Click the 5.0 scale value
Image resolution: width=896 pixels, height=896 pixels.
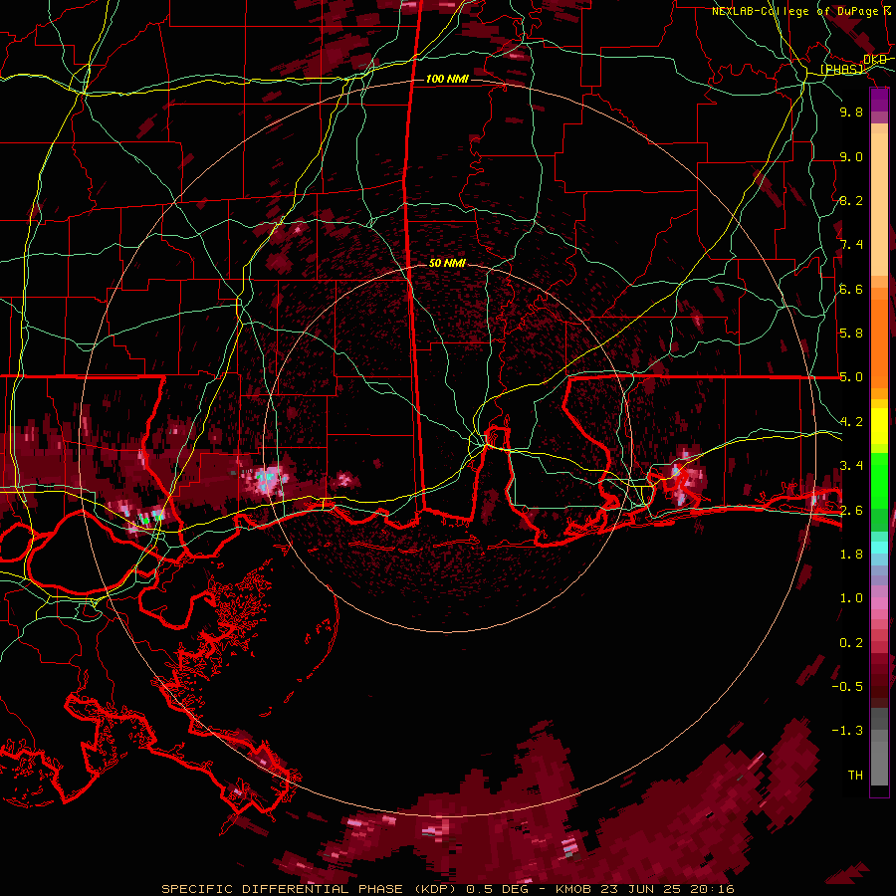click(851, 377)
